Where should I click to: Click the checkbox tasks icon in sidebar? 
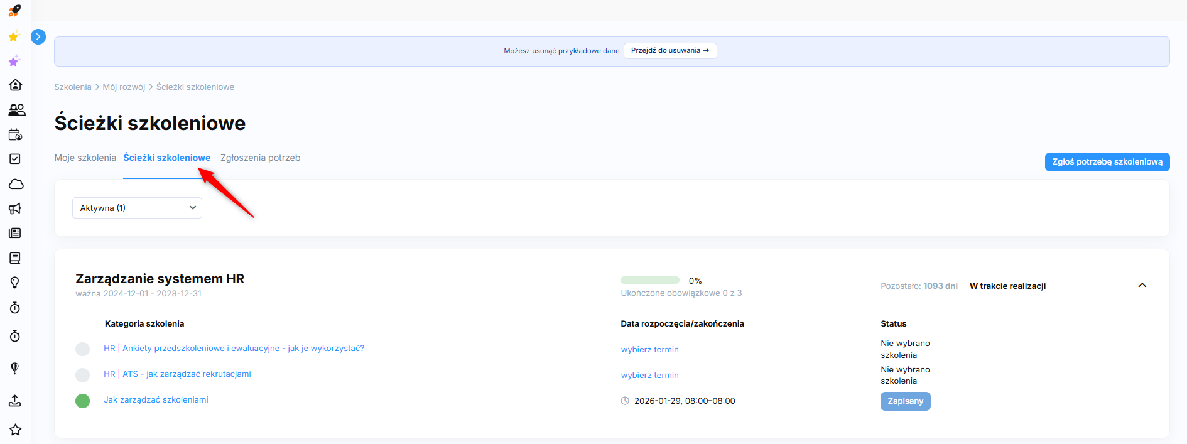15,159
